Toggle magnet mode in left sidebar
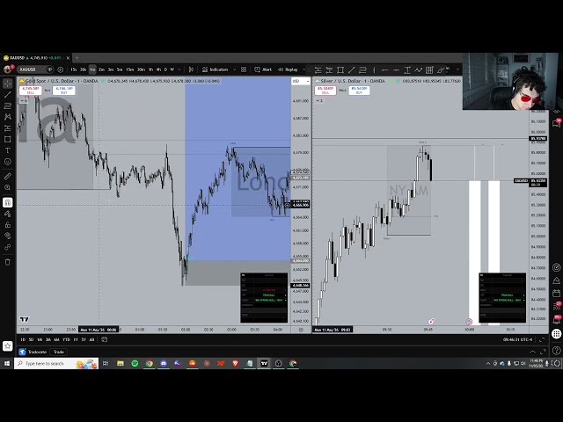Image resolution: width=563 pixels, height=422 pixels. [8, 202]
